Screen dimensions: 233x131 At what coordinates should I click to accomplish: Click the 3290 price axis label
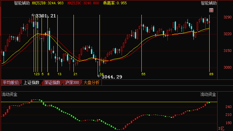227,17
